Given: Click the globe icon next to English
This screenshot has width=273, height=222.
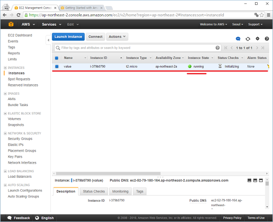Looking at the screenshot, I should pos(37,218).
